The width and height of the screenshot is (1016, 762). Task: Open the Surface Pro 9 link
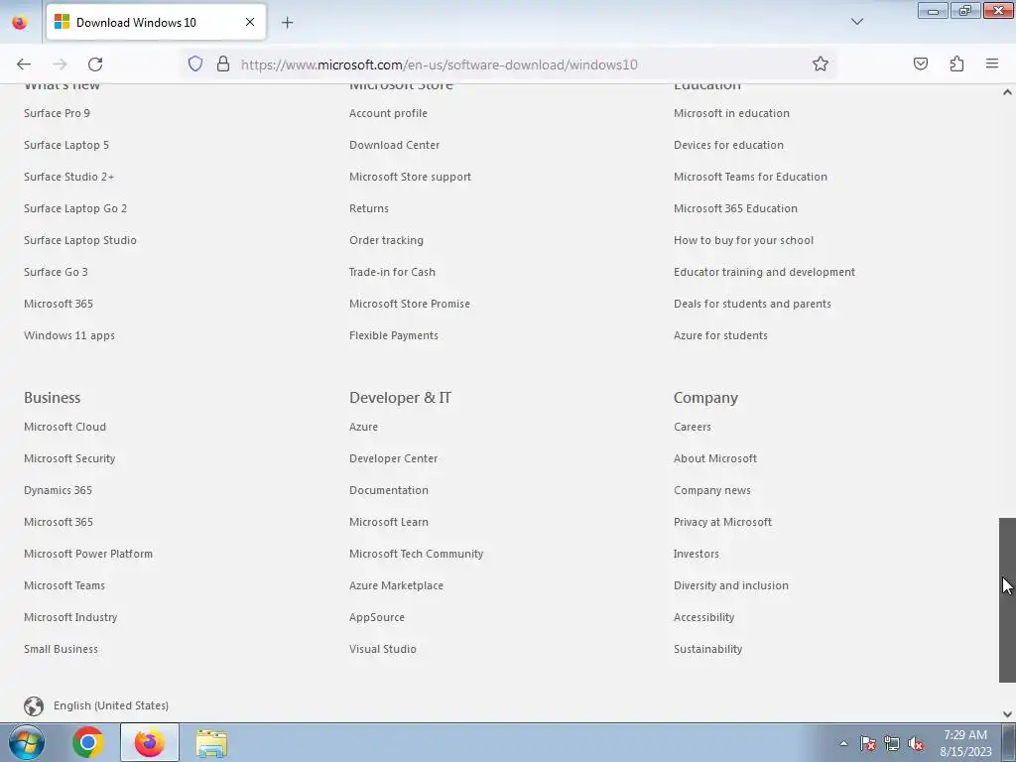coord(57,113)
